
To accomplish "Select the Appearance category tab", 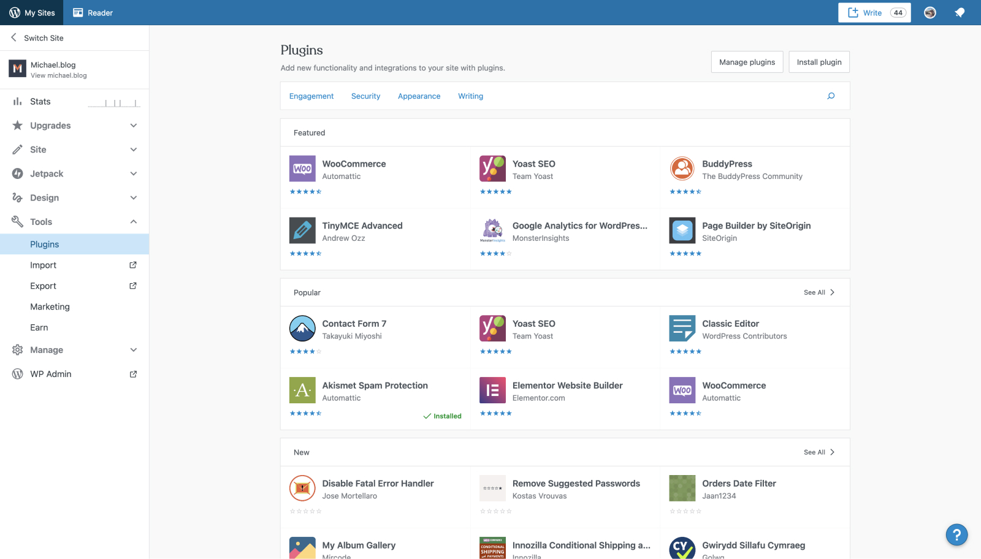I will [419, 96].
